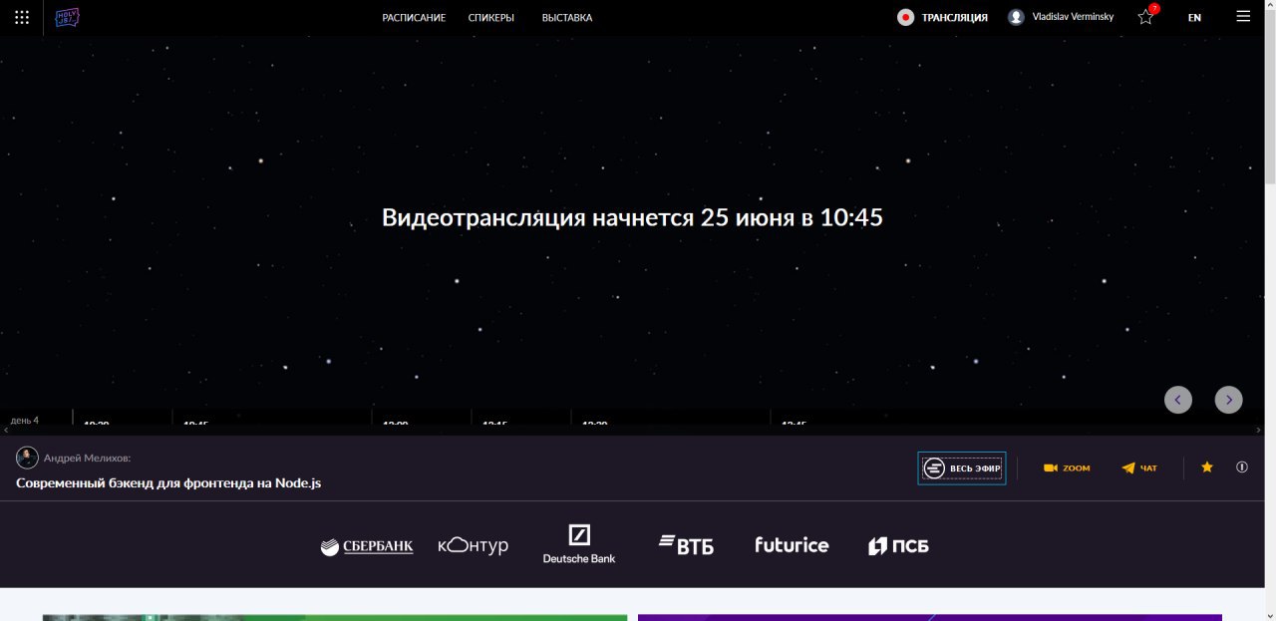The image size is (1276, 621).
Task: Open the apps grid menu icon
Action: coord(22,17)
